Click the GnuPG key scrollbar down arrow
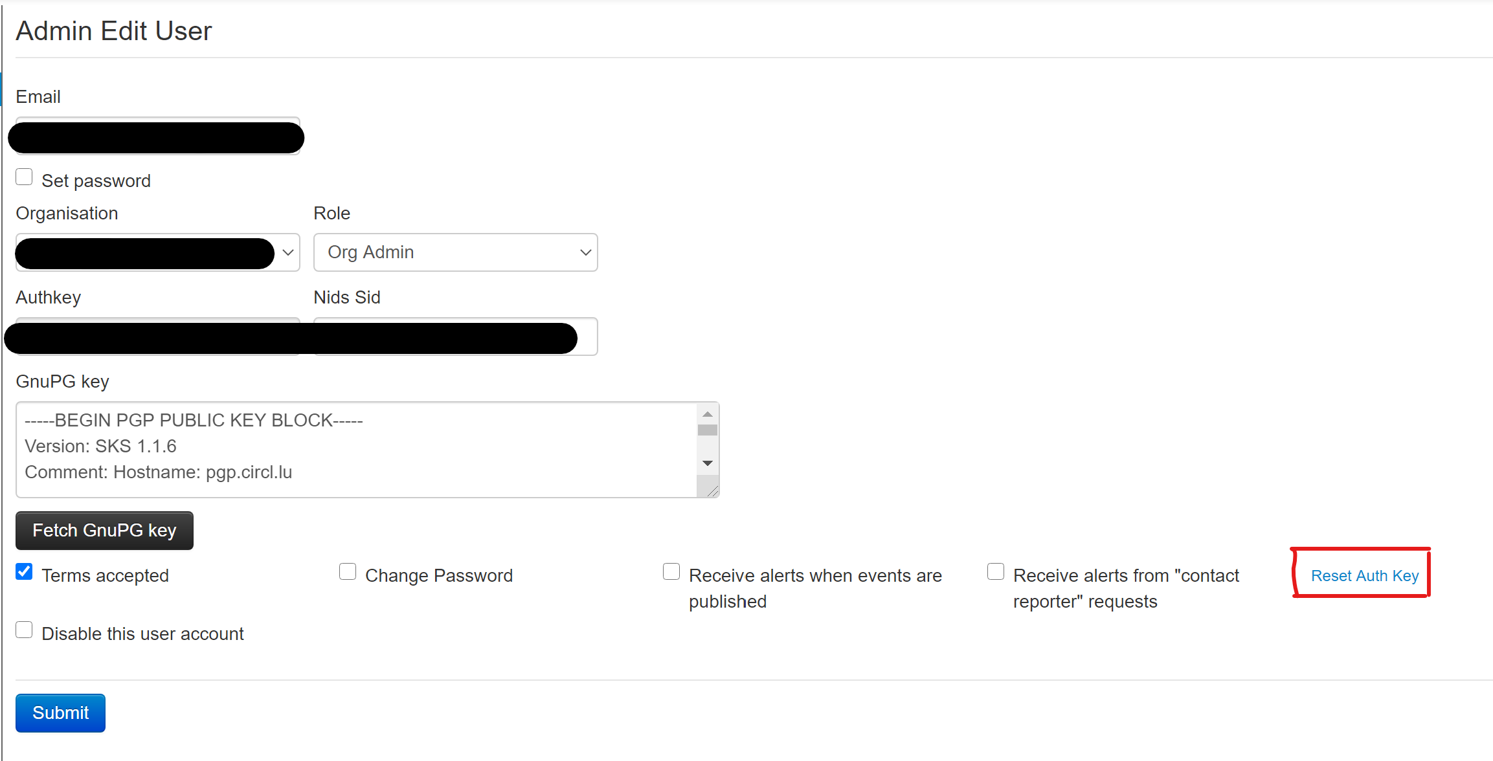 click(x=708, y=462)
